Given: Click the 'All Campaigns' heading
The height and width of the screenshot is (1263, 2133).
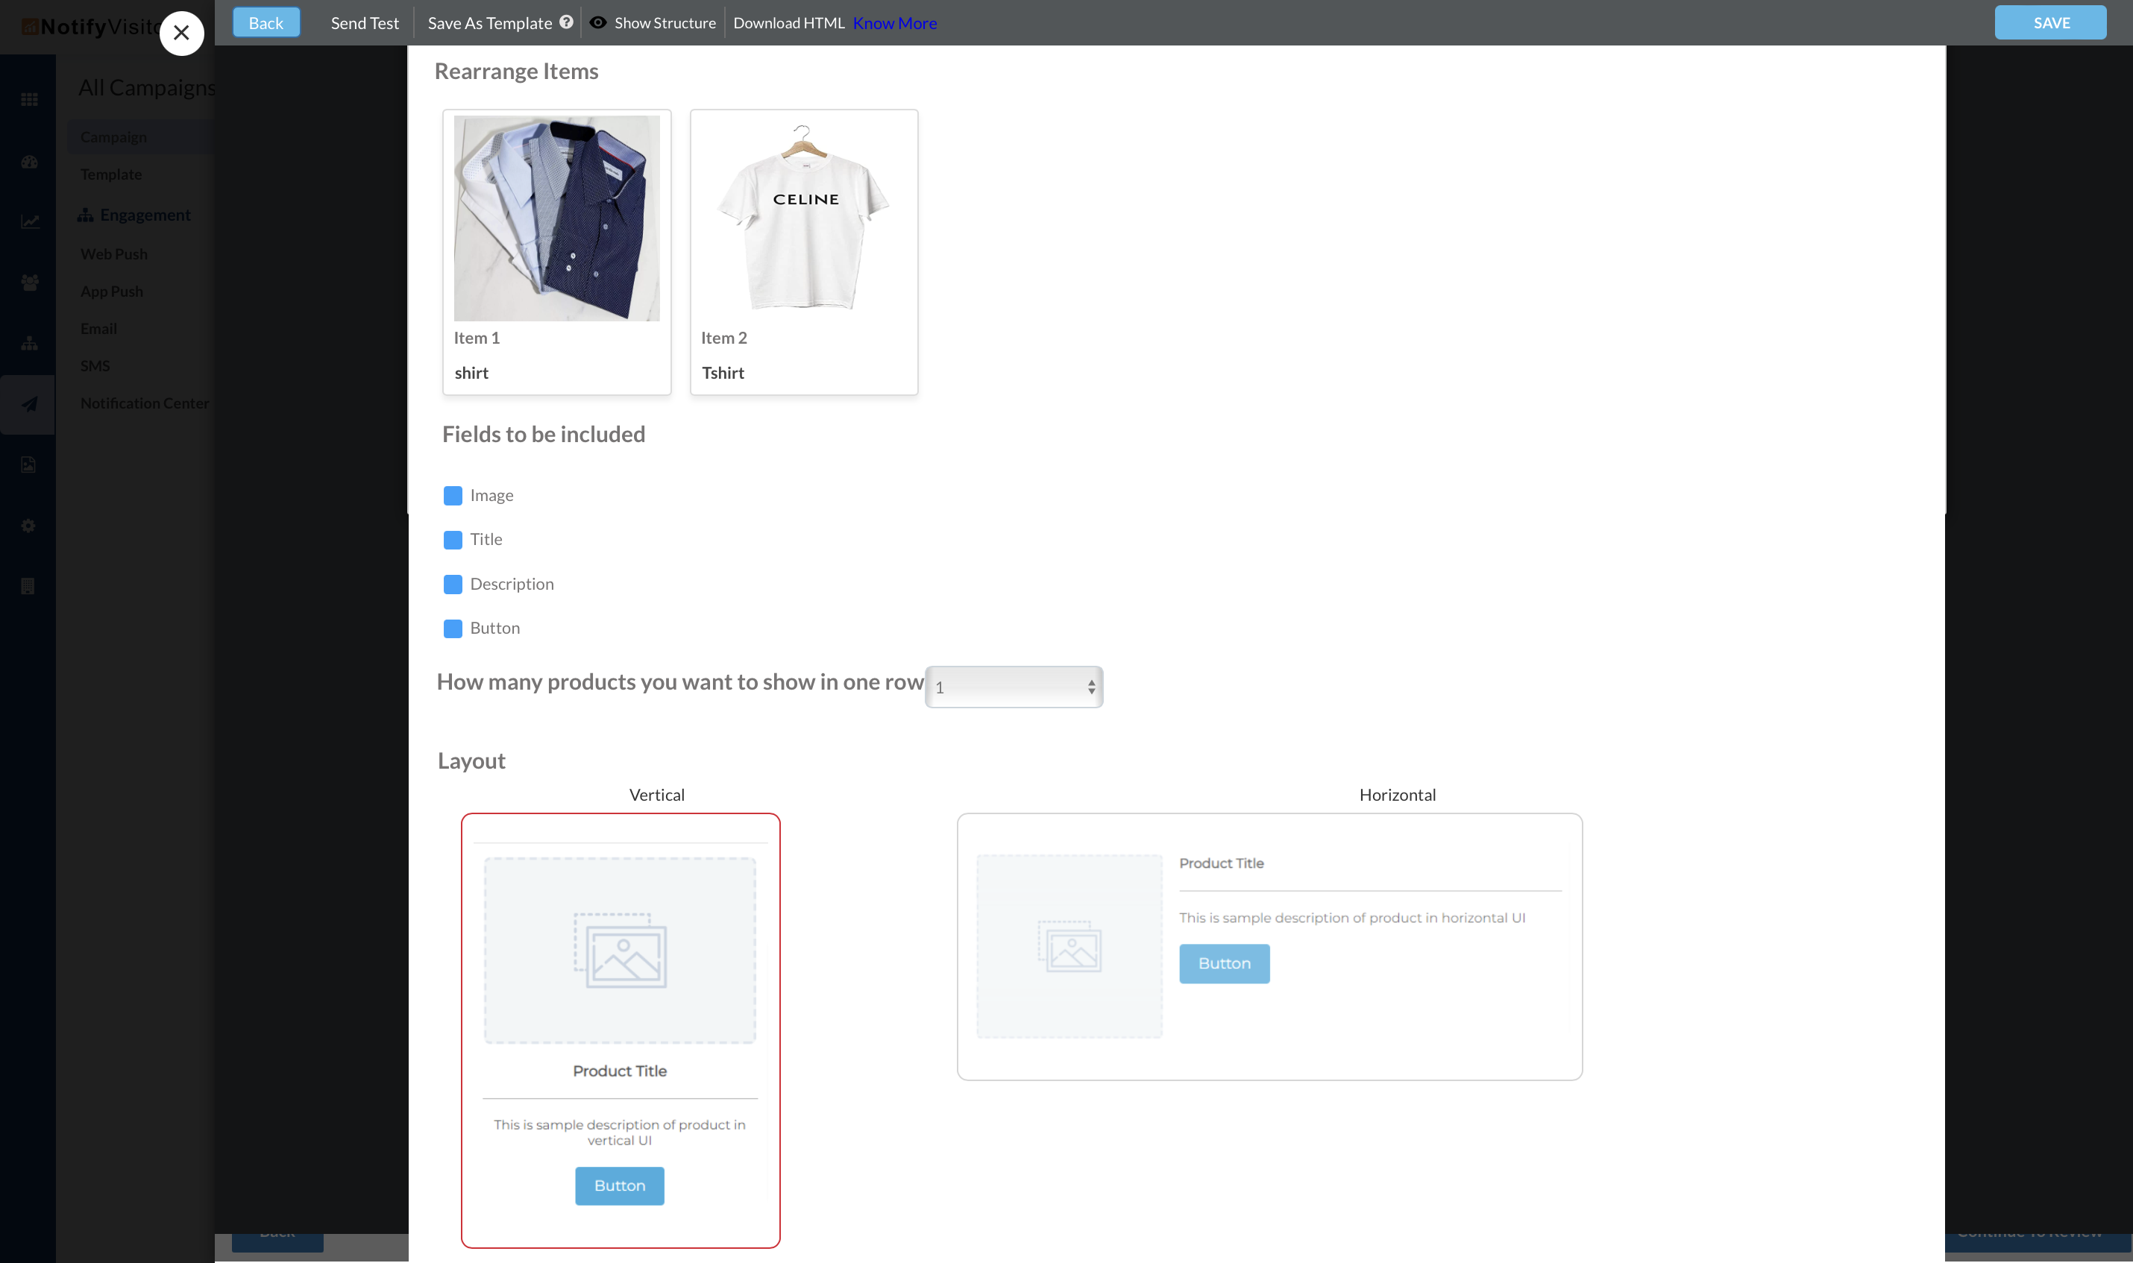Looking at the screenshot, I should tap(146, 88).
